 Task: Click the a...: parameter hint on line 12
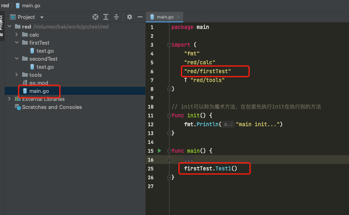pos(228,125)
